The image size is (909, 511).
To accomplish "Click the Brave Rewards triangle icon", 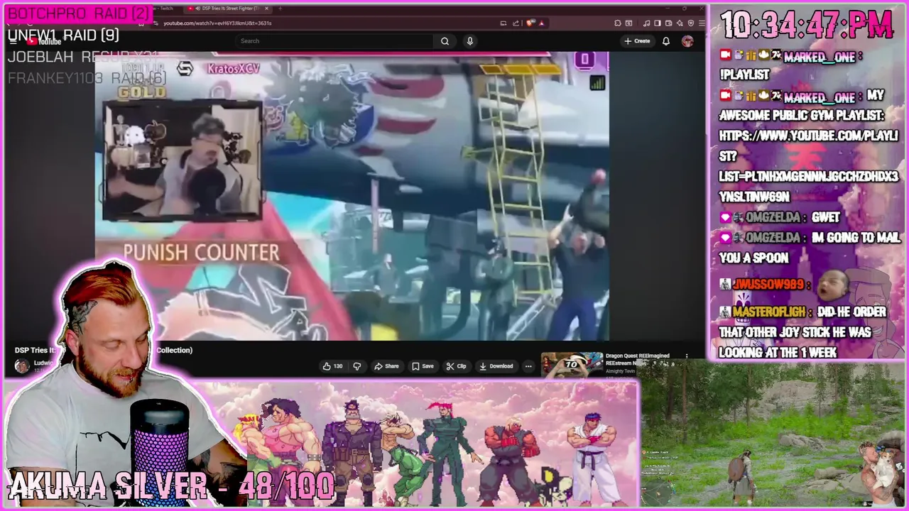I will pos(541,23).
